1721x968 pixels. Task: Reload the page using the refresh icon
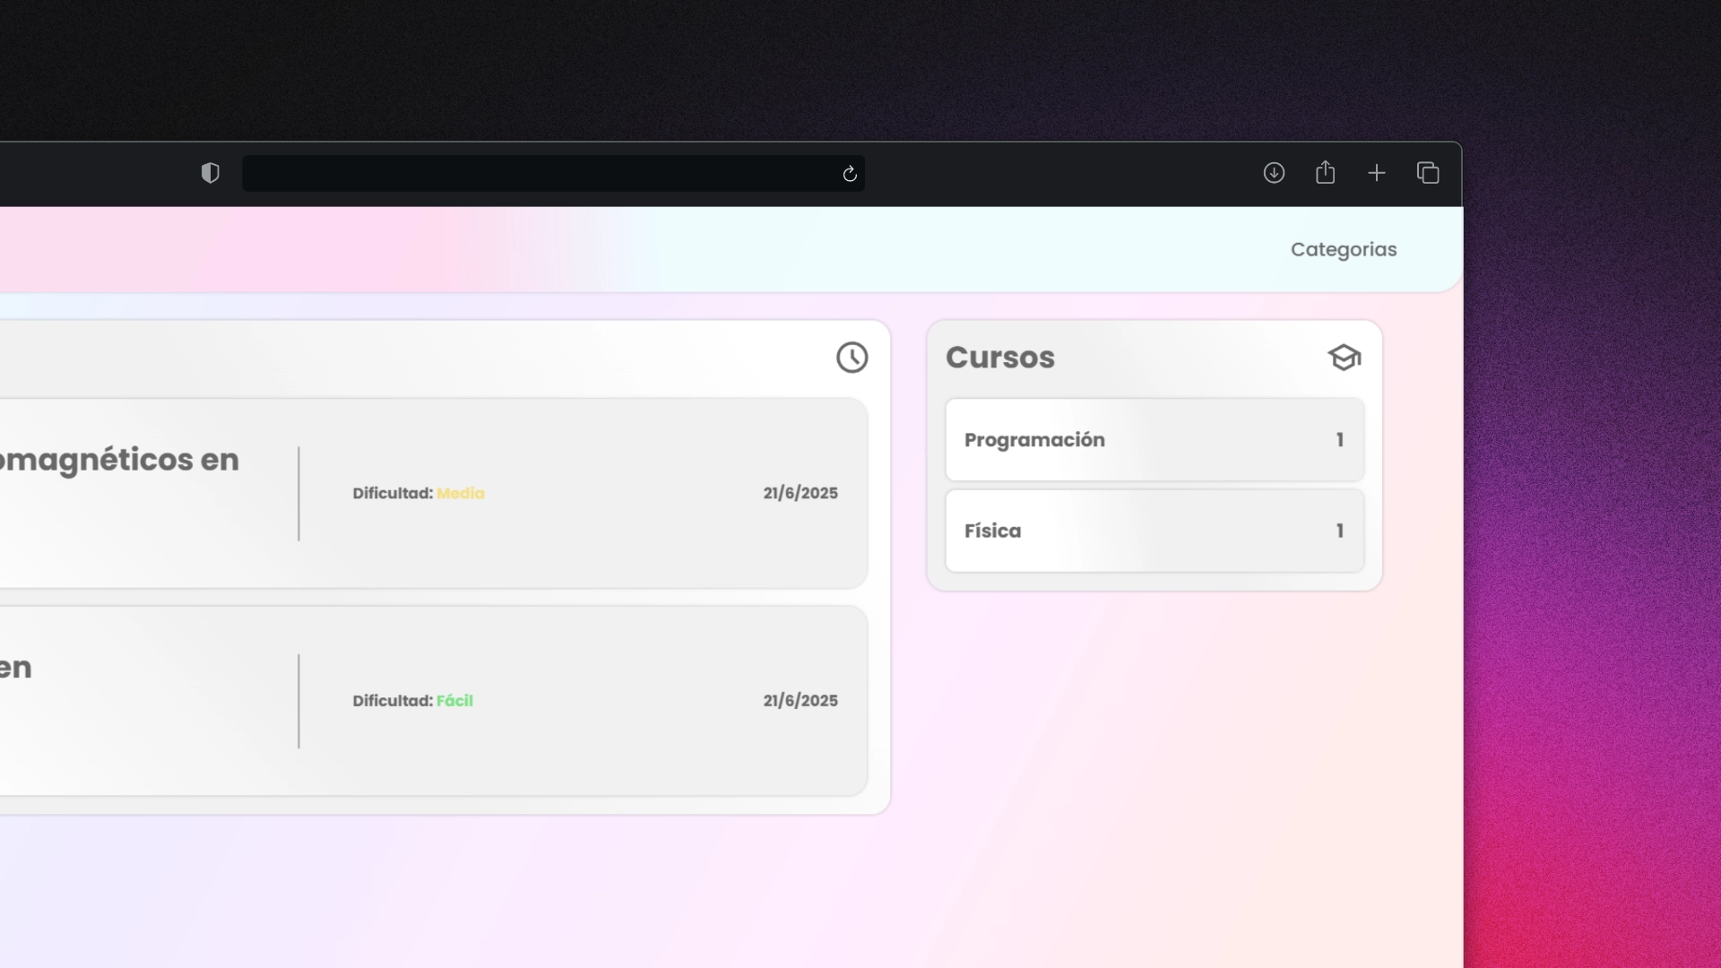click(850, 174)
